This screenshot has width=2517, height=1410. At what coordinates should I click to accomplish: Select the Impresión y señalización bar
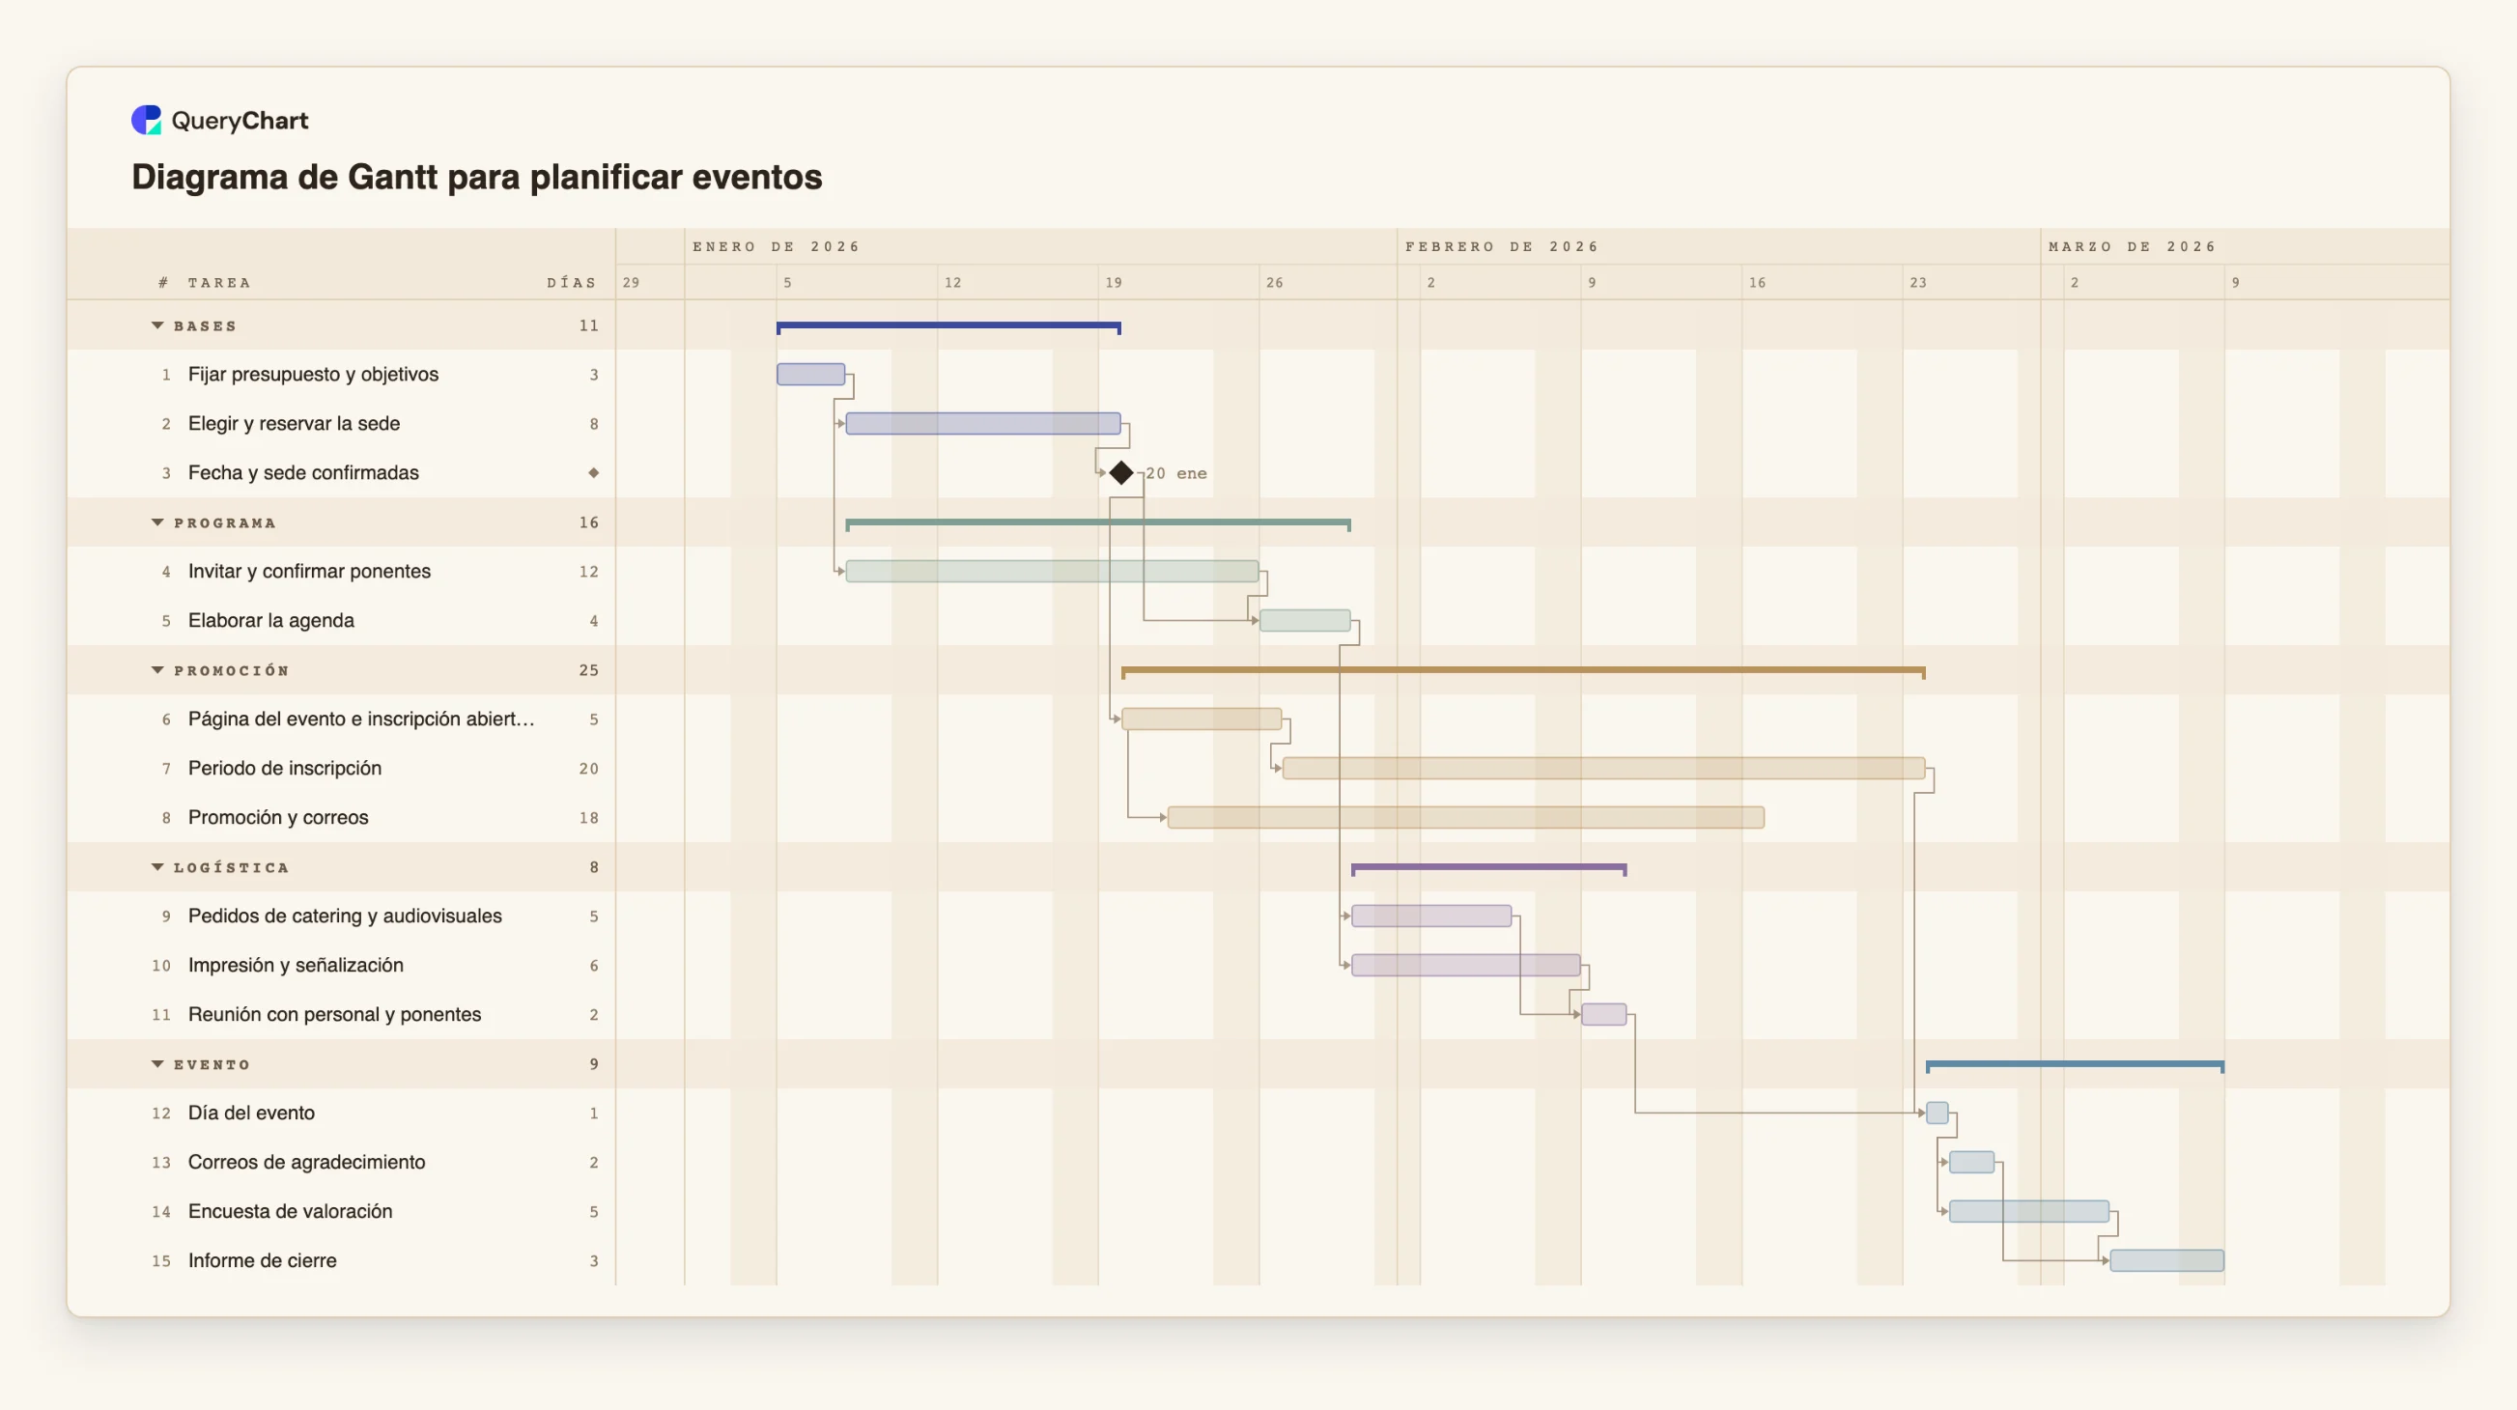click(1465, 966)
